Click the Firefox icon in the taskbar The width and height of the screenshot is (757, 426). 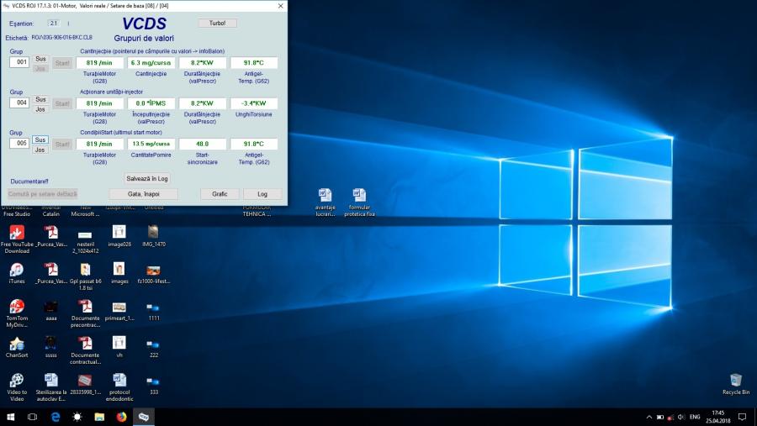pos(121,417)
